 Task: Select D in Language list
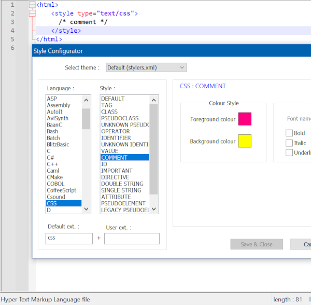tap(64, 210)
